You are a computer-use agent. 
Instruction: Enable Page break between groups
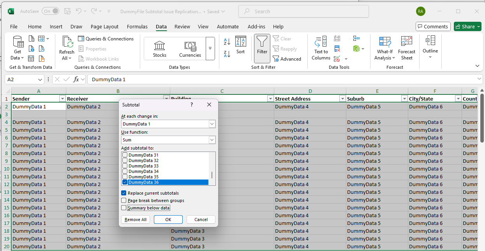(x=124, y=201)
